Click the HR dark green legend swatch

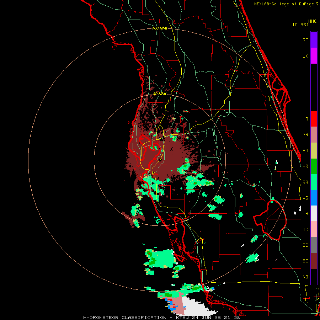[314, 166]
